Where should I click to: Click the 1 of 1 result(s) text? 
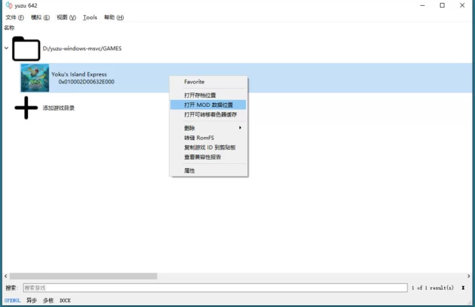coord(433,288)
